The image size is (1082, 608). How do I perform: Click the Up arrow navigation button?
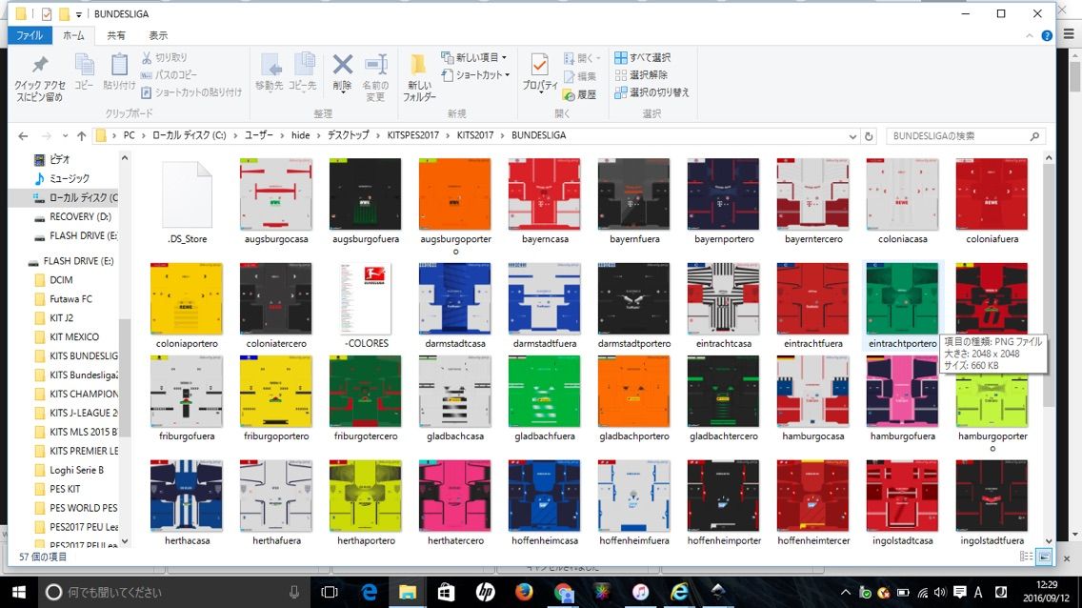click(81, 136)
